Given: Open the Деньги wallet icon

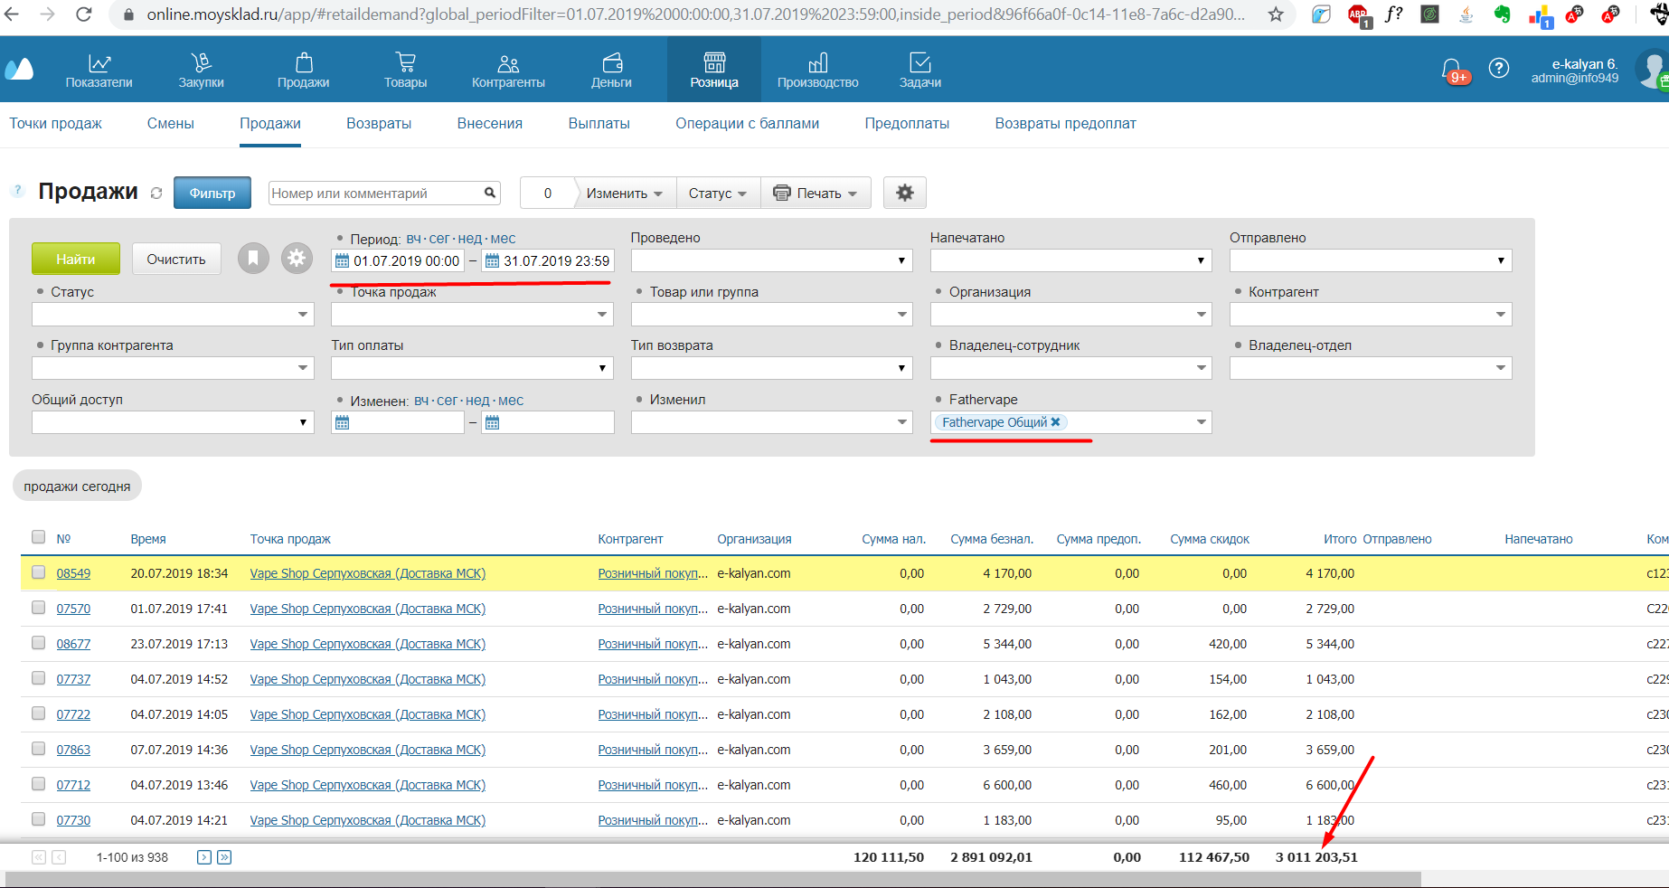Looking at the screenshot, I should coord(612,63).
